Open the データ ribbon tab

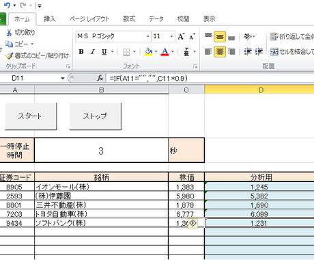point(156,18)
